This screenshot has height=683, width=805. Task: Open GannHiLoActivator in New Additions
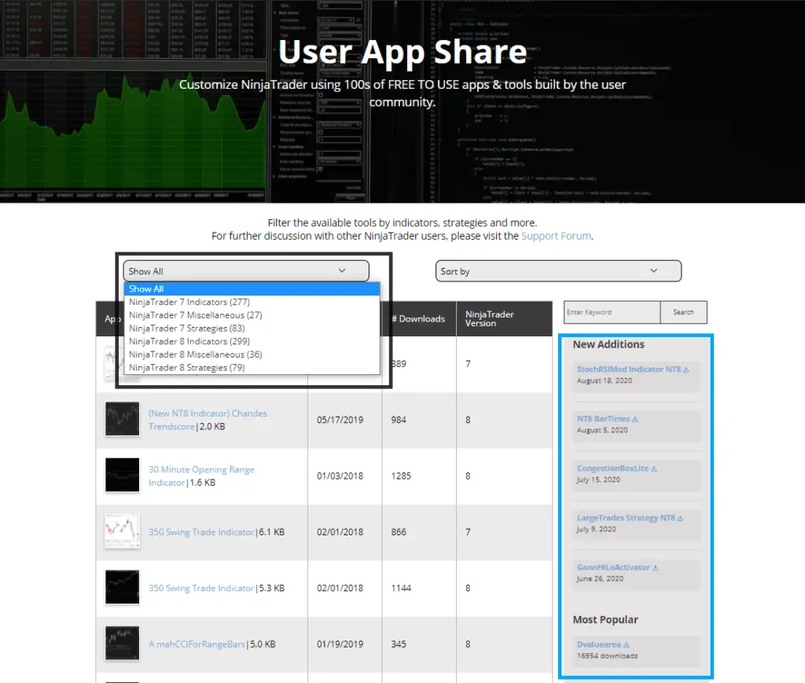coord(613,567)
